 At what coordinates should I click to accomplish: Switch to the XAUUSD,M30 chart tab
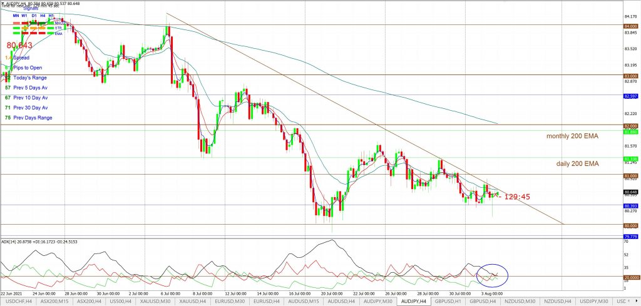coord(154,302)
